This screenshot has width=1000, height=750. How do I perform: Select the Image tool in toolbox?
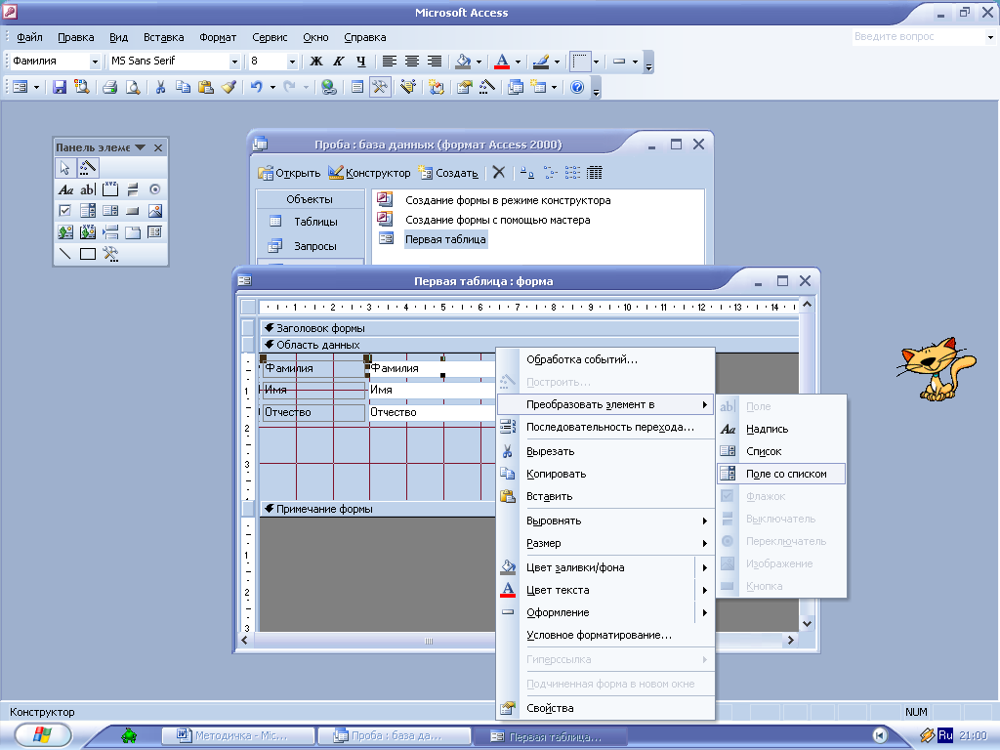(x=155, y=211)
